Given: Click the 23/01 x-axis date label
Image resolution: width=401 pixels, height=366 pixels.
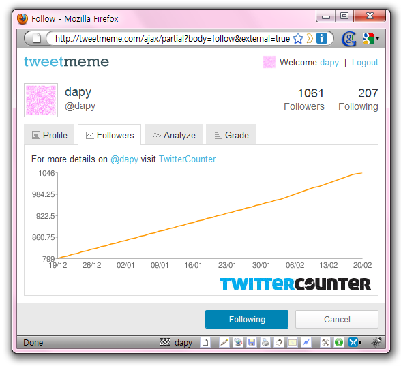Looking at the screenshot, I should tap(227, 265).
